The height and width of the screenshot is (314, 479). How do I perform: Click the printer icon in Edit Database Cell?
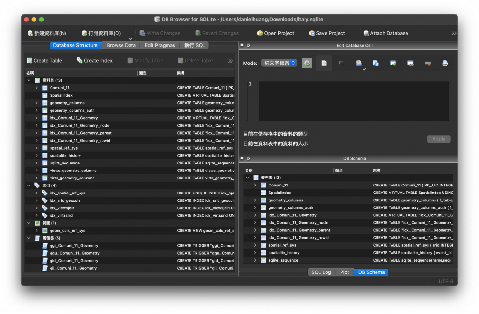(445, 63)
